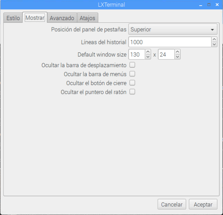Close the LXTerminal preferences window
Image resolution: width=223 pixels, height=215 pixels.
coord(217,5)
